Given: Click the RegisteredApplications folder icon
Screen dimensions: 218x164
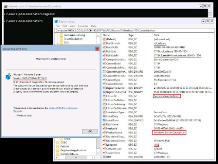Looking at the screenshot, I should click(x=58, y=150).
